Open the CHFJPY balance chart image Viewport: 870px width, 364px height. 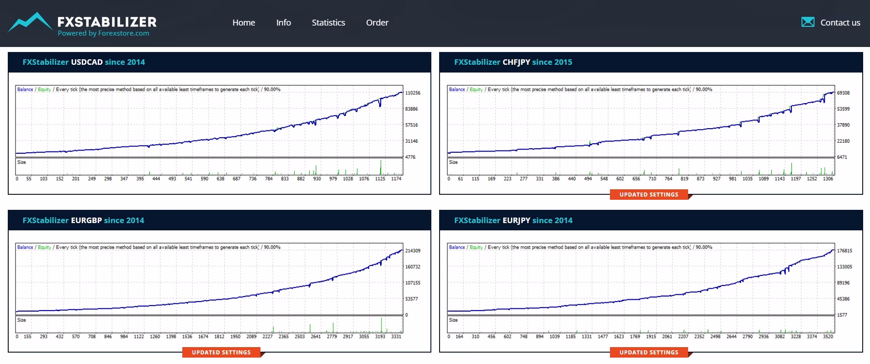pyautogui.click(x=650, y=133)
